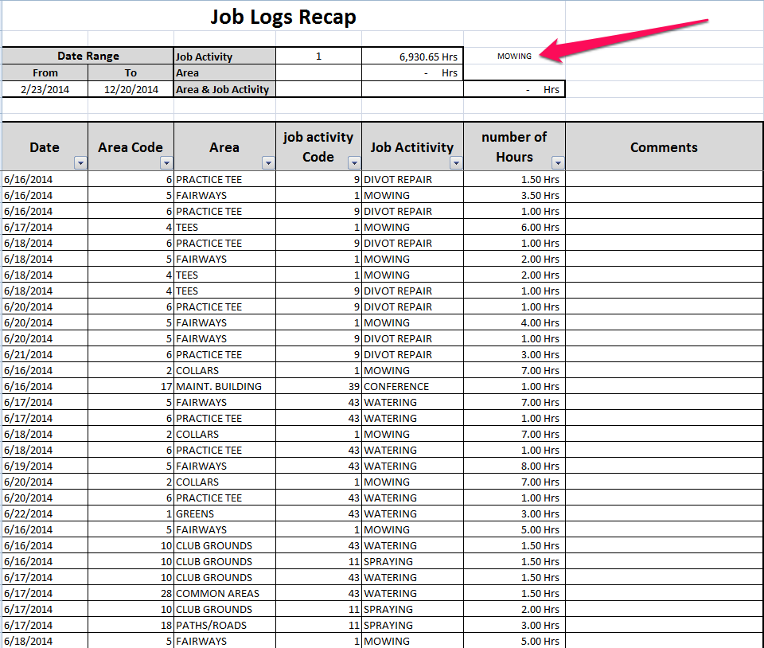This screenshot has width=764, height=648.
Task: Click area code 17 cell
Action: point(131,386)
